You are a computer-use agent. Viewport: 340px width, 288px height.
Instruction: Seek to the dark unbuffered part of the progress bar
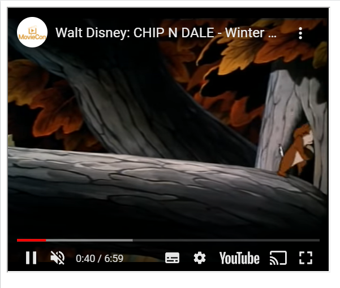[x=226, y=240]
